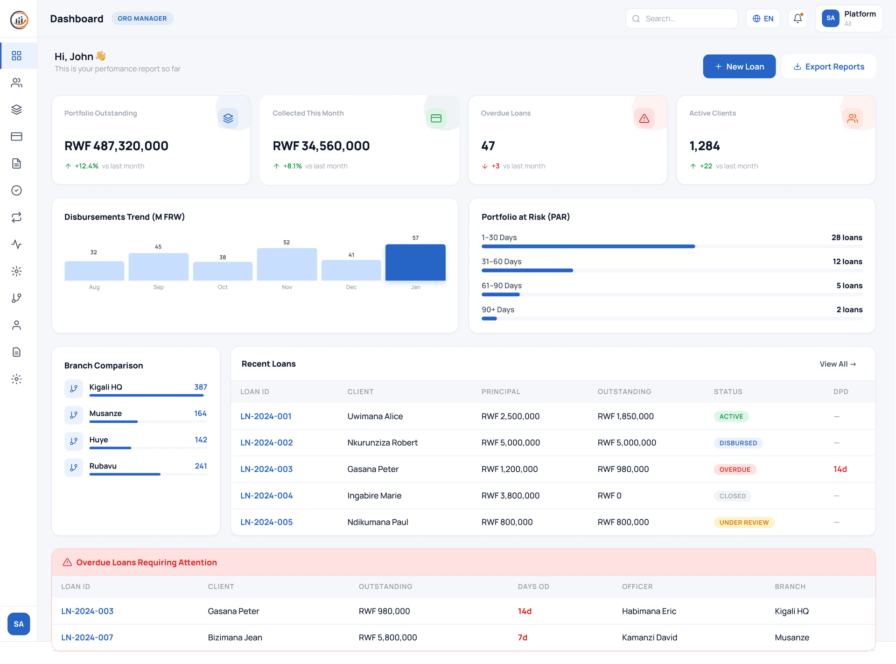Click View All on Recent Loans
Screen dimensions: 896x664
point(838,364)
